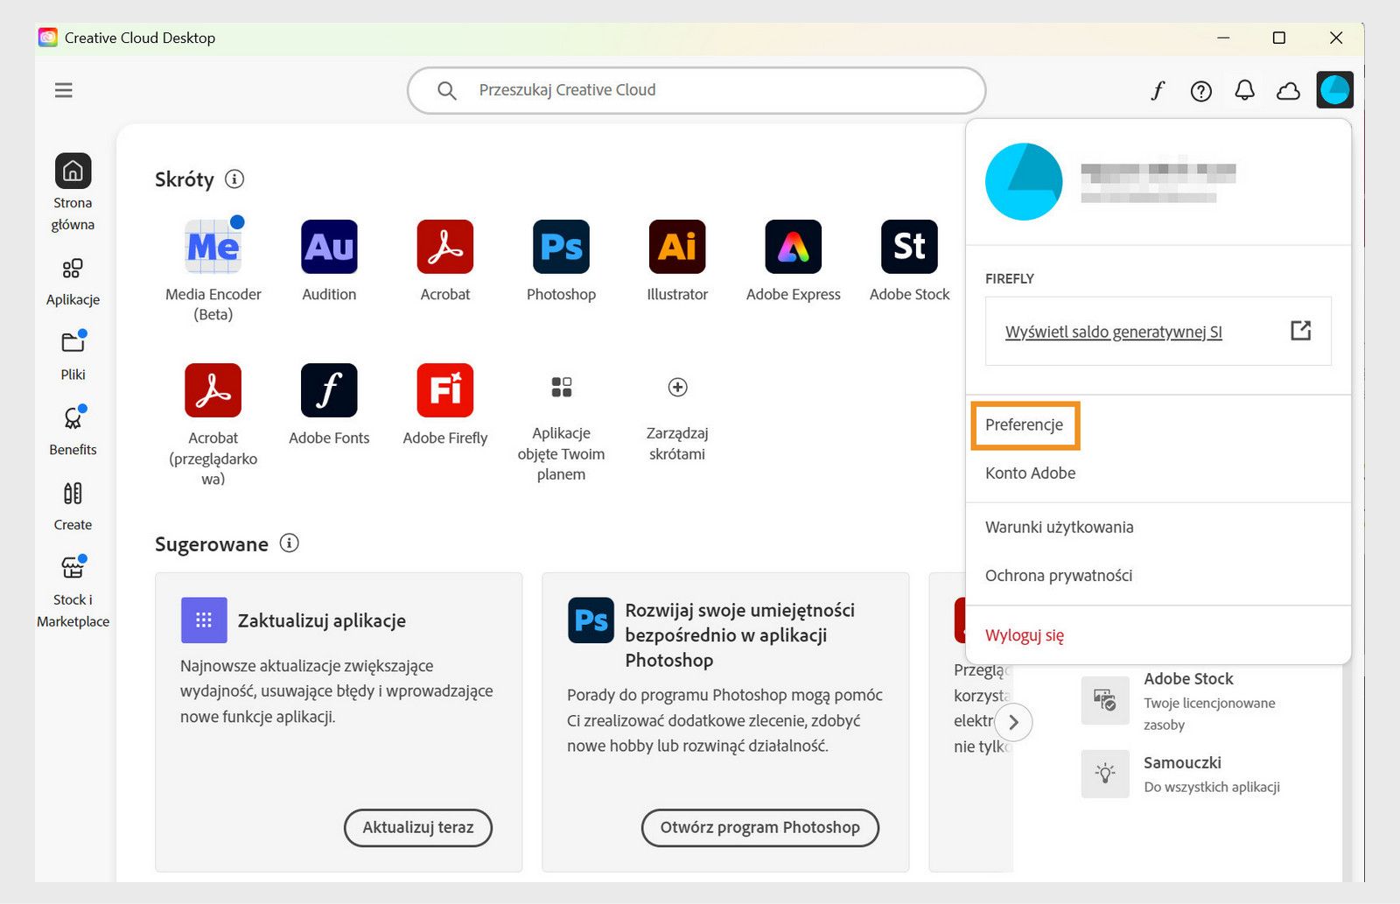Select the Adobe Stock shortcut icon
1400x904 pixels.
[x=907, y=248]
